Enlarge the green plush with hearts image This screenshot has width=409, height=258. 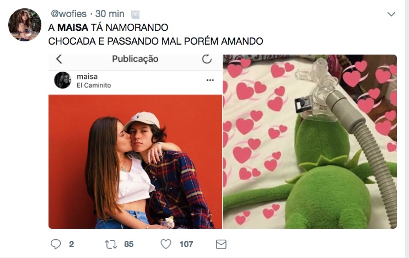310,142
